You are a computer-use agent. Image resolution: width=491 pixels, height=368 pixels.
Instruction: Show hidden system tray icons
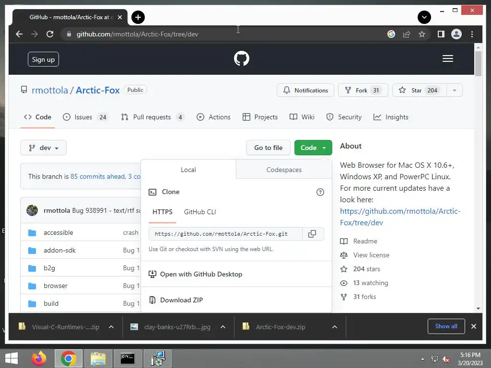pos(422,359)
